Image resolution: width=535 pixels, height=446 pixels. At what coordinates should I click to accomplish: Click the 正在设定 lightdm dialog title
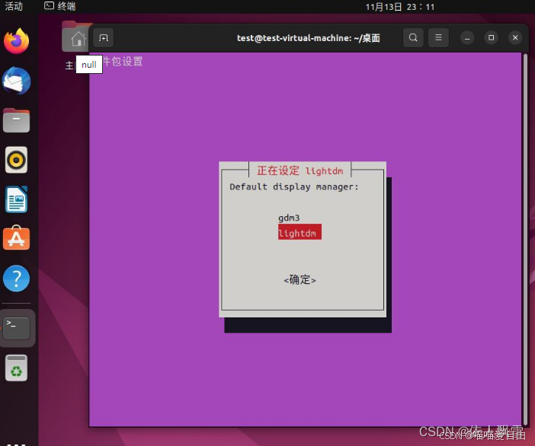coord(300,170)
